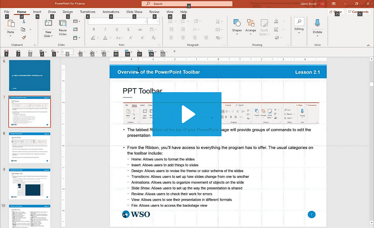This screenshot has width=374, height=228.
Task: Click the Copy icon in Clipboard group
Action: pyautogui.click(x=23, y=30)
